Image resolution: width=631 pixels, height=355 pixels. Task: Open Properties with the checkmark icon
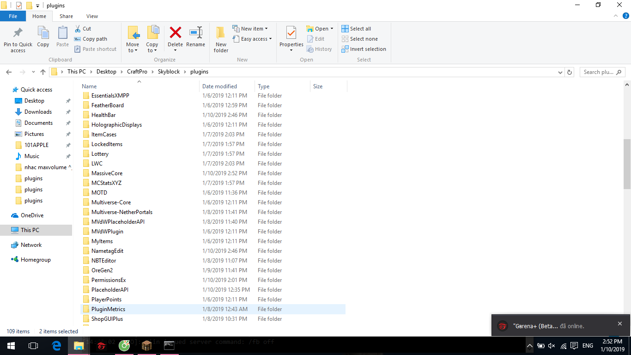(x=291, y=33)
